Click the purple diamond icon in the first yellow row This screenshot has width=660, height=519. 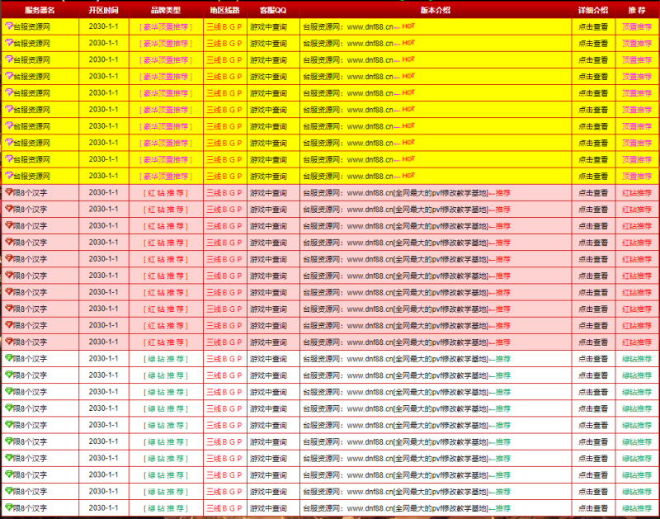9,26
